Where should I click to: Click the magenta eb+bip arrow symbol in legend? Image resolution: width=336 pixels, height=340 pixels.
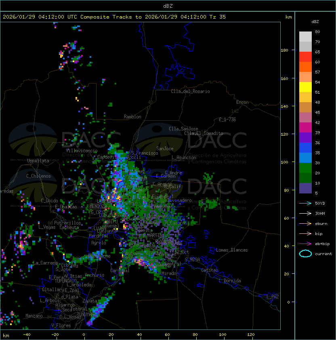pos(305,244)
